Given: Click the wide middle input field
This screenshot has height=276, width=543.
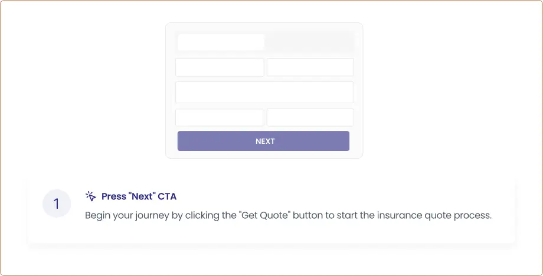Looking at the screenshot, I should [x=264, y=93].
